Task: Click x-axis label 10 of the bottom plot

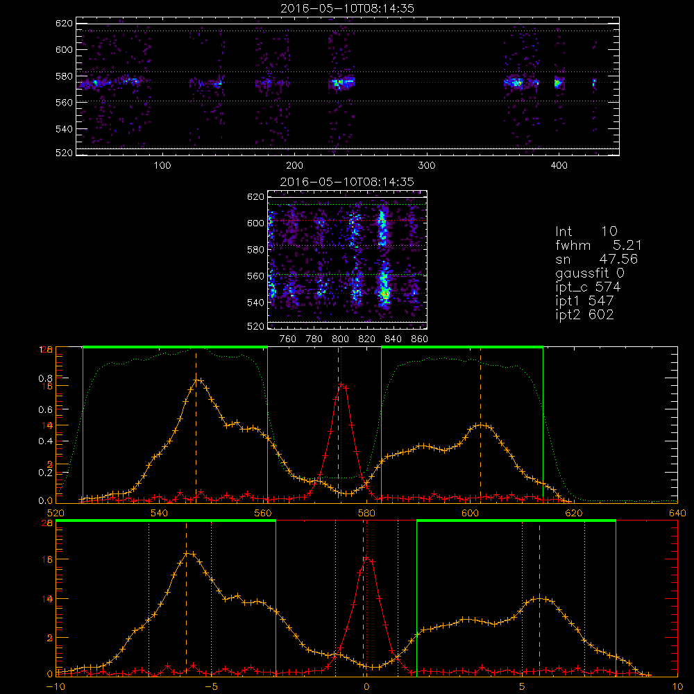Action: click(677, 687)
